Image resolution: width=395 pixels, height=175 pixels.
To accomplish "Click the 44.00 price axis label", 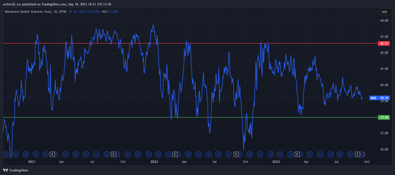I will pyautogui.click(x=384, y=21).
